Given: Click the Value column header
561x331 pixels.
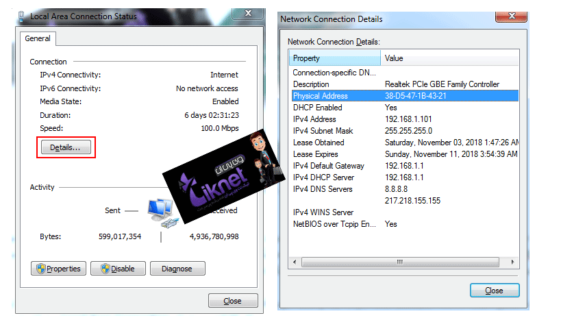Looking at the screenshot, I should coord(449,58).
